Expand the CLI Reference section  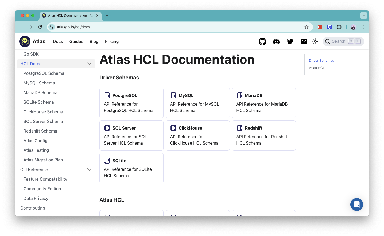(x=89, y=169)
